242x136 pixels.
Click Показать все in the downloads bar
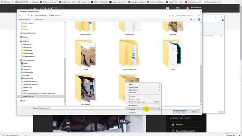(x=230, y=135)
